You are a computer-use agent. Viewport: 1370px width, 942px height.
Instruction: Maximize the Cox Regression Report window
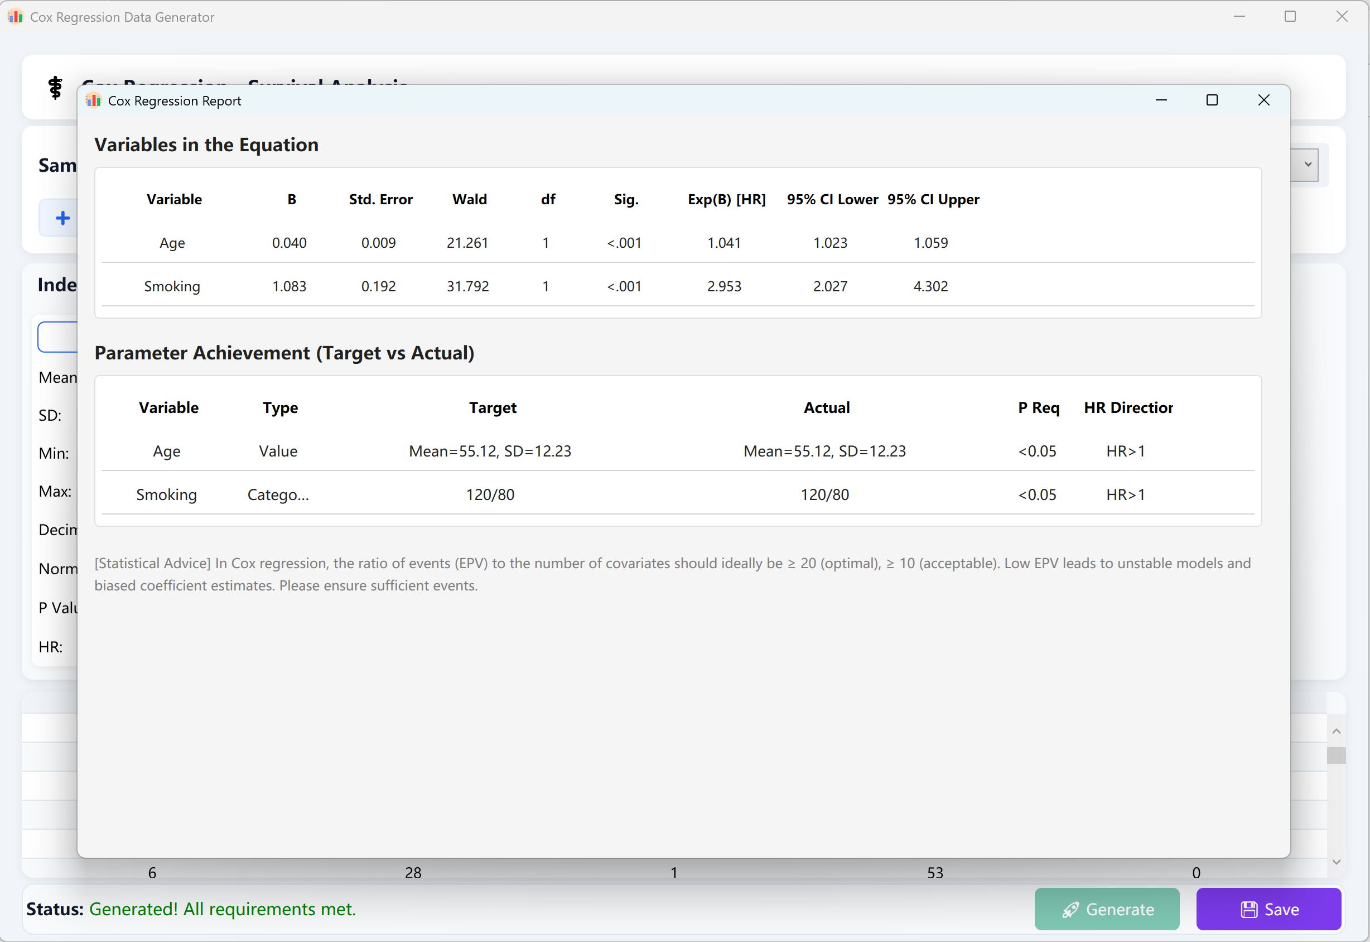tap(1212, 100)
